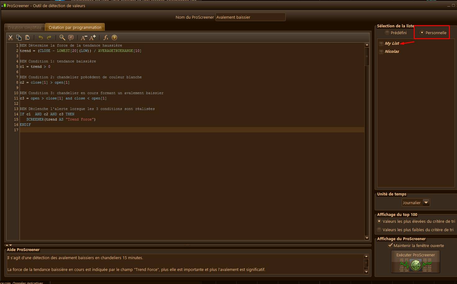Click the Paste clipboard icon
The height and width of the screenshot is (284, 457).
tap(27, 38)
